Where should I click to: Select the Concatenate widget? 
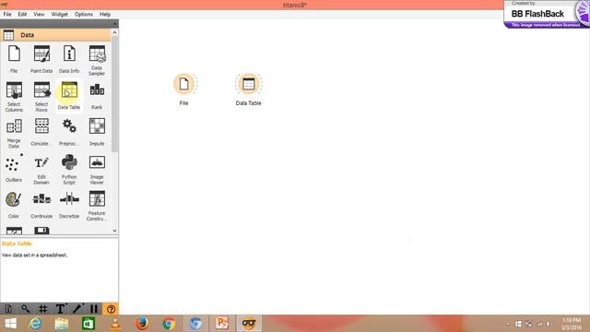(x=41, y=131)
